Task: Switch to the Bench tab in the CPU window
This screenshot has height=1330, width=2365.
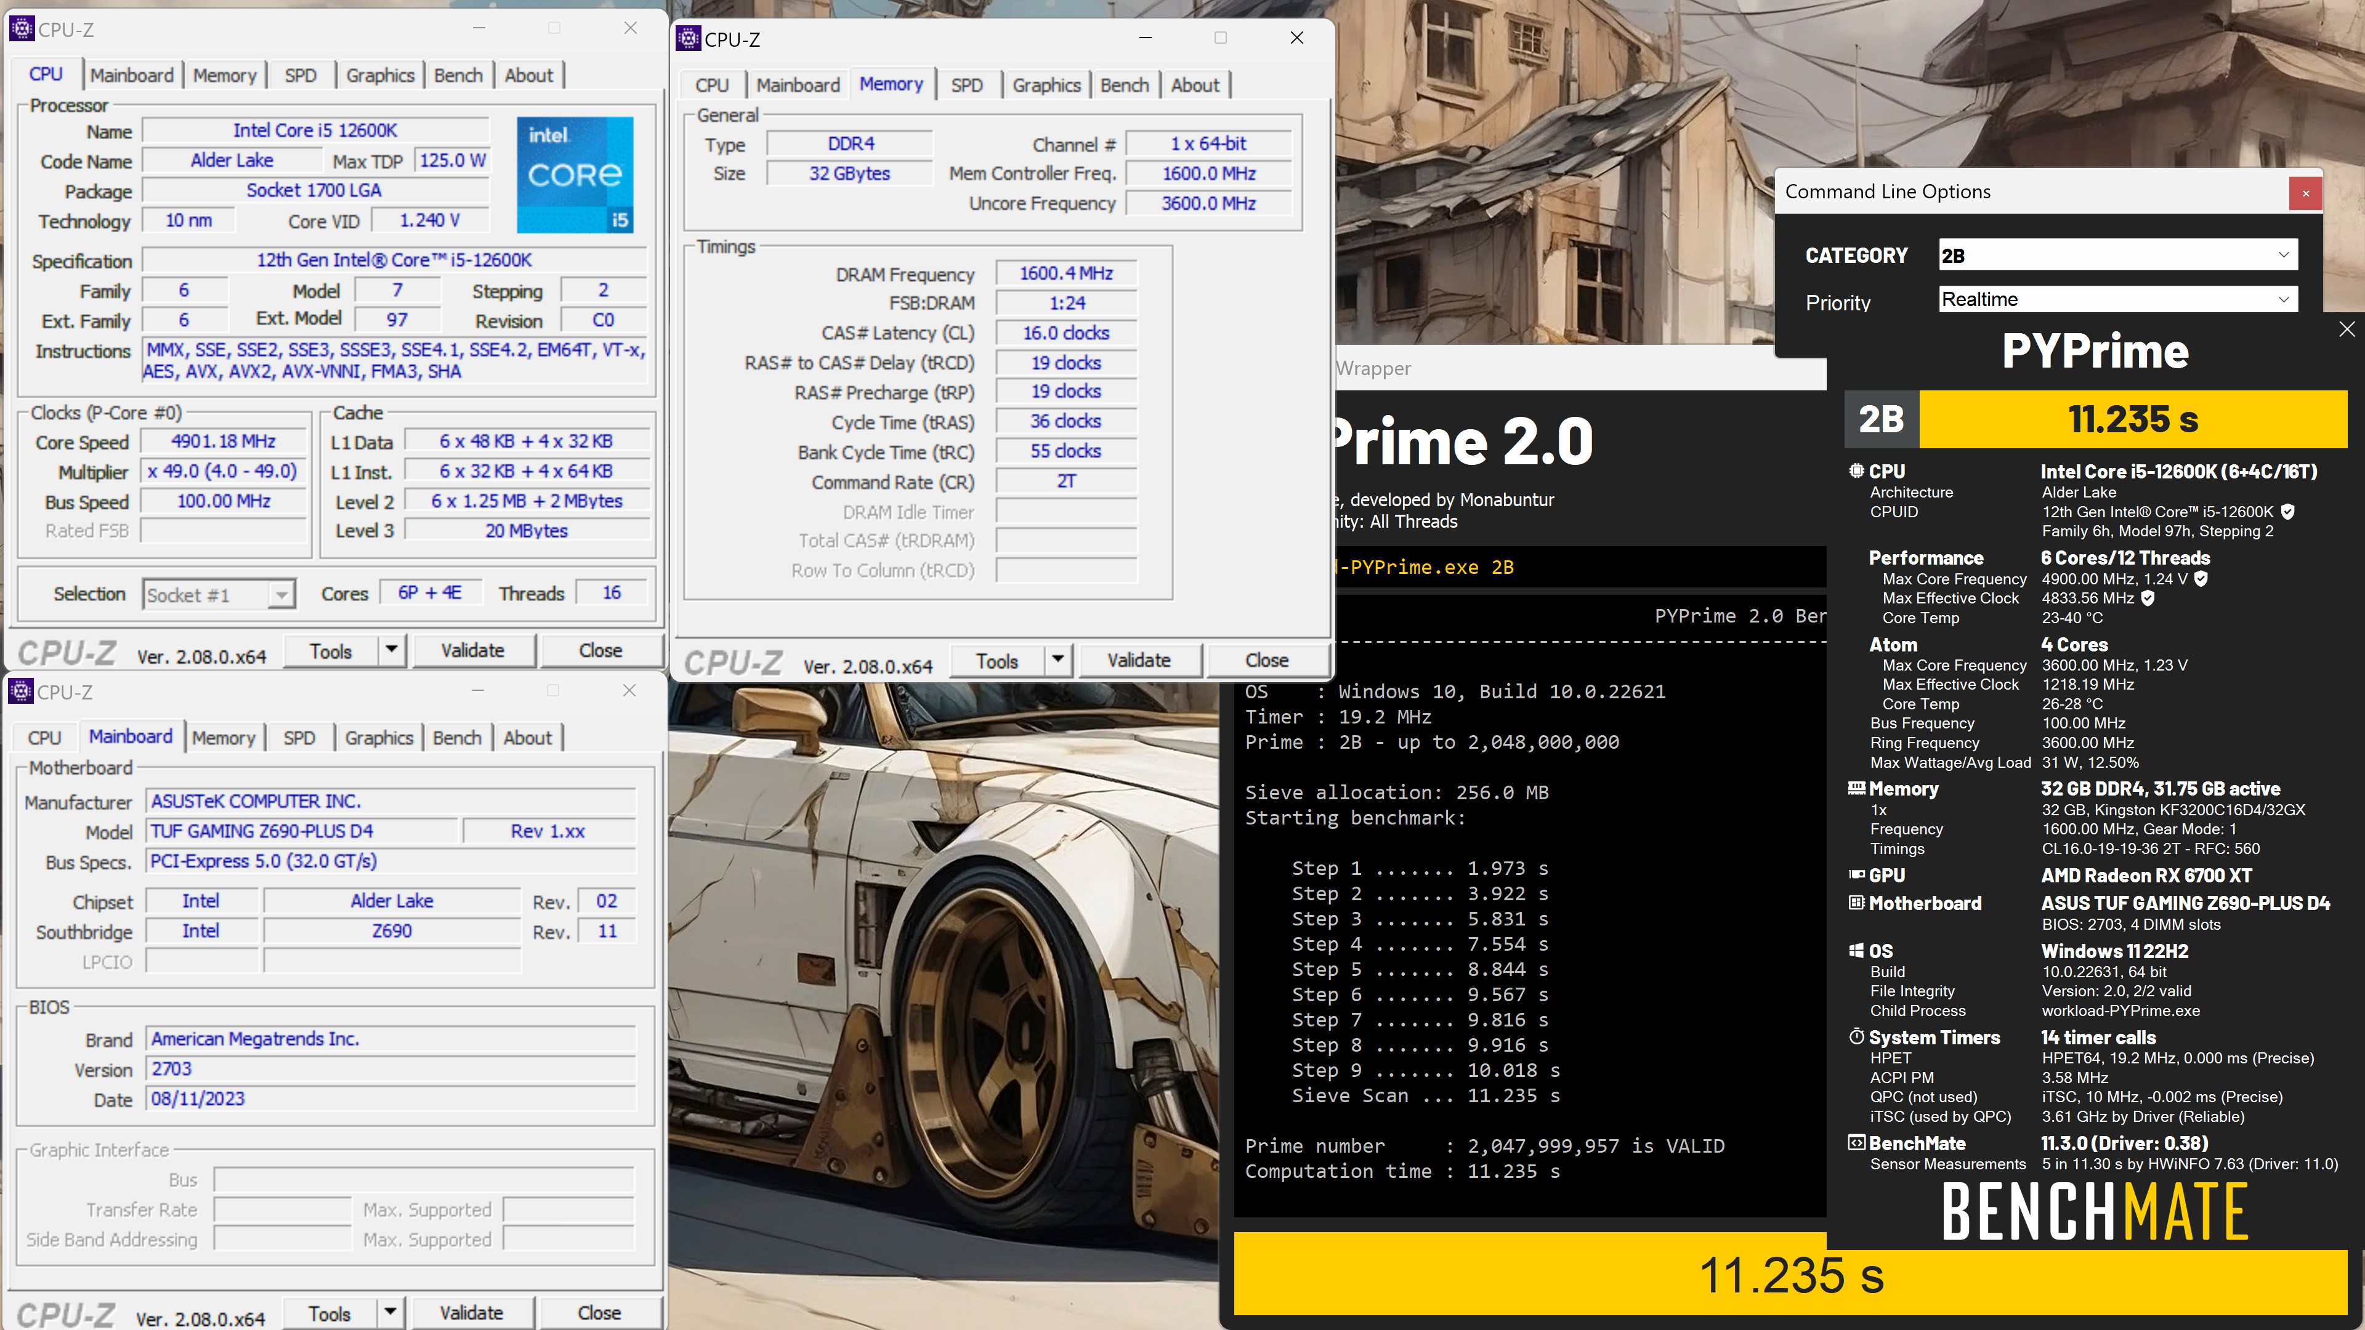Action: (458, 75)
